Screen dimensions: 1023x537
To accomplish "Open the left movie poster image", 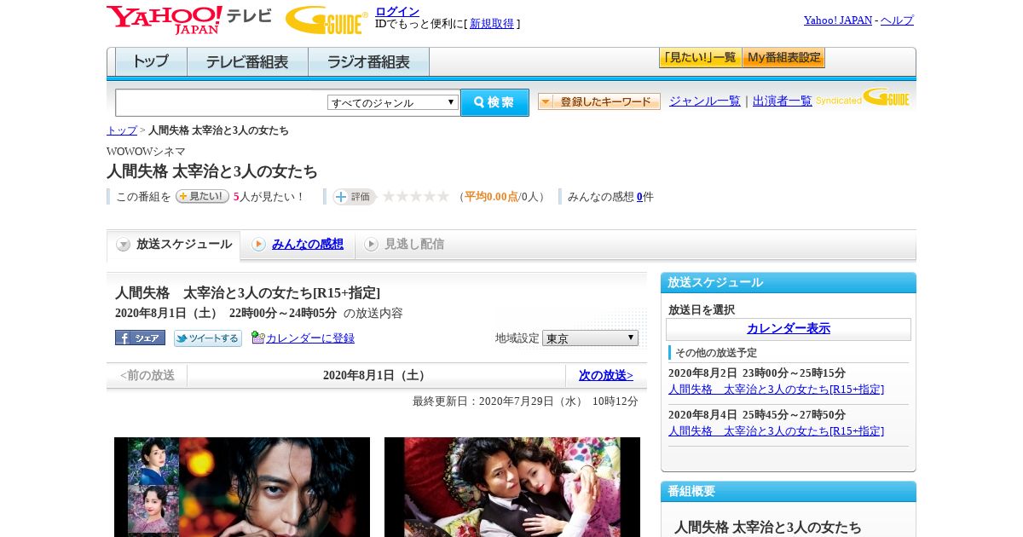I will (x=242, y=487).
